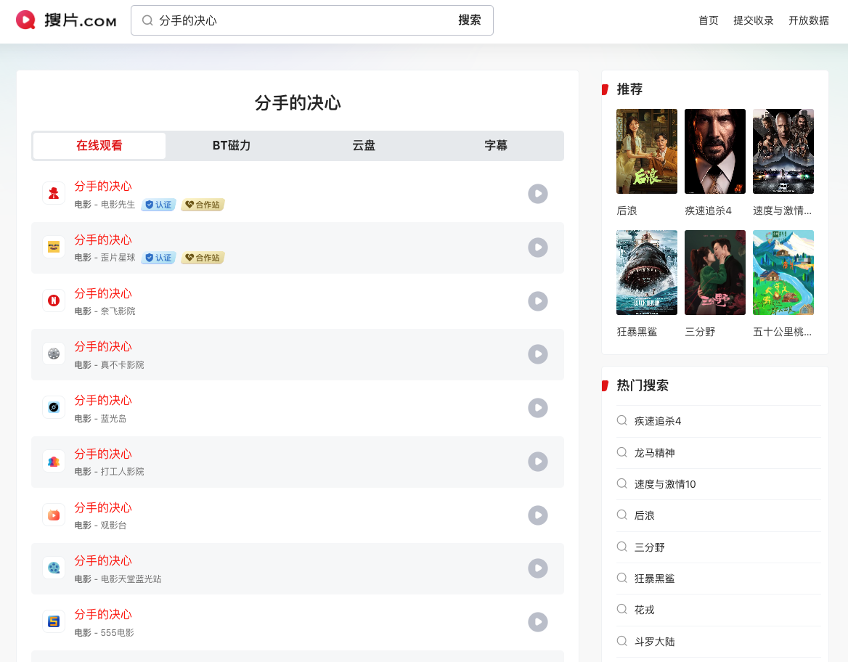Click the 搜片.com logo icon

click(25, 20)
